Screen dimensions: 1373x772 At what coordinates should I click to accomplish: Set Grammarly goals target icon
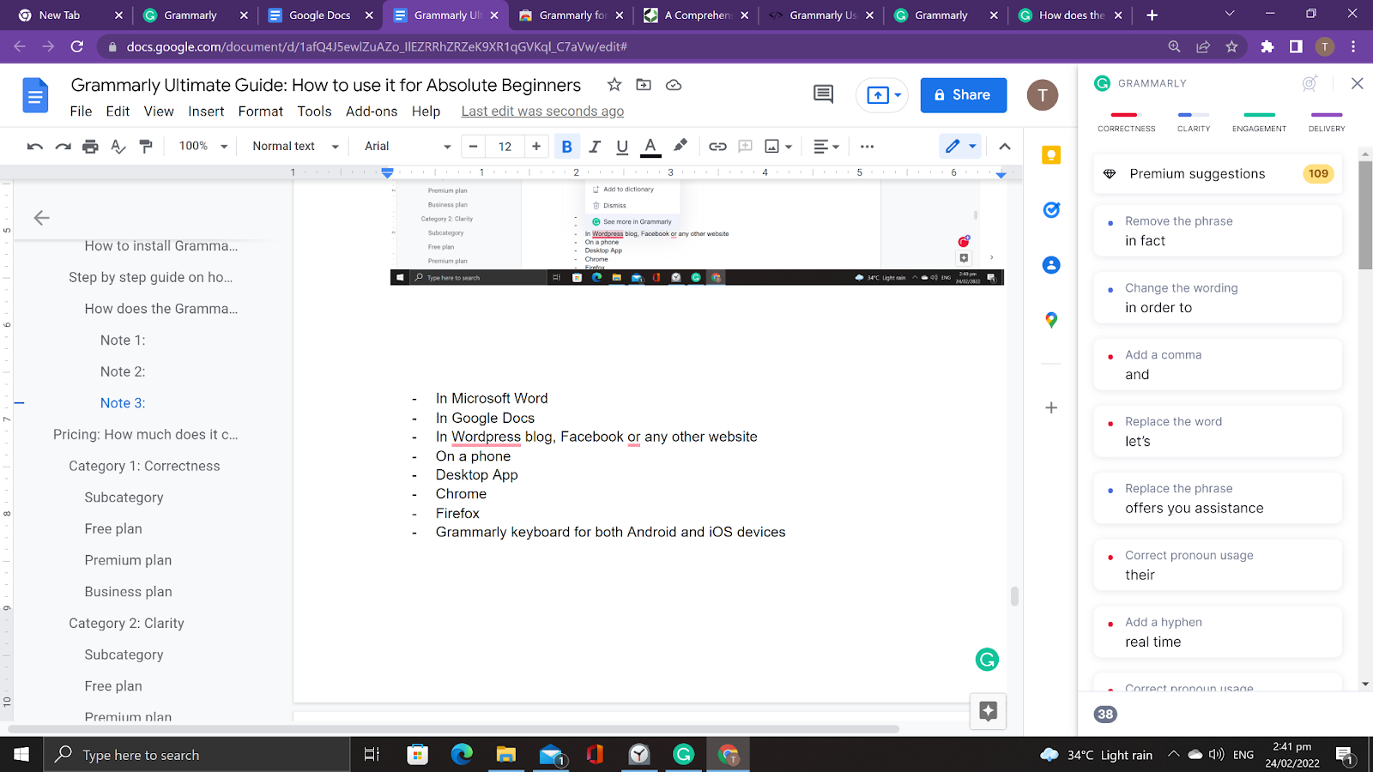click(1309, 83)
